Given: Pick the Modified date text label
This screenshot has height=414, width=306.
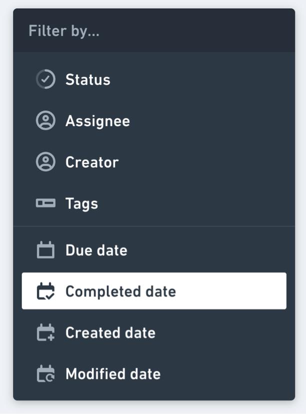Looking at the screenshot, I should click(113, 374).
